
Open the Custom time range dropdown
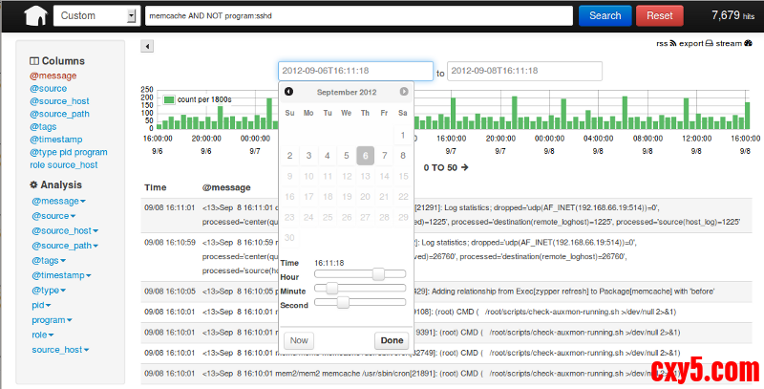pos(95,15)
